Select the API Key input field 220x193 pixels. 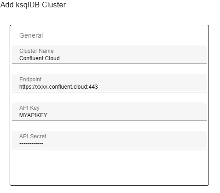click(x=109, y=112)
